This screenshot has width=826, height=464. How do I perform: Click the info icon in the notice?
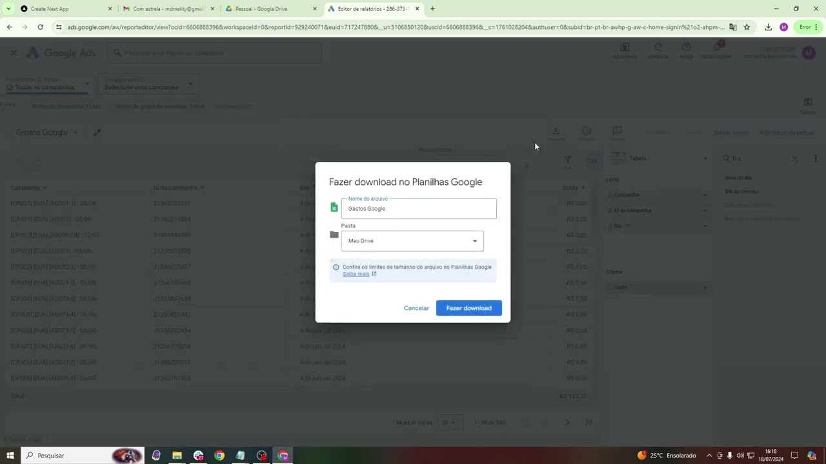click(336, 267)
